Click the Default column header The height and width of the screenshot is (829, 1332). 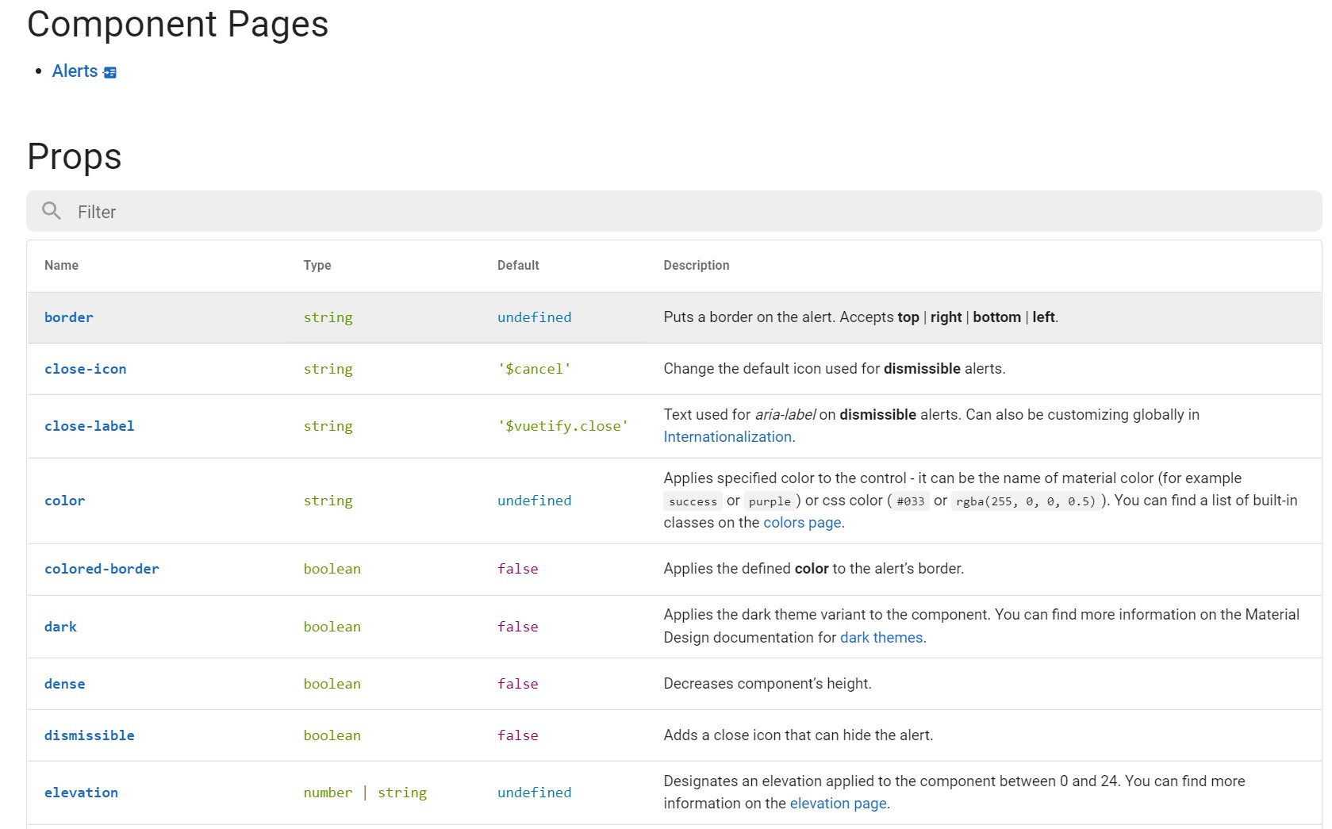[518, 266]
